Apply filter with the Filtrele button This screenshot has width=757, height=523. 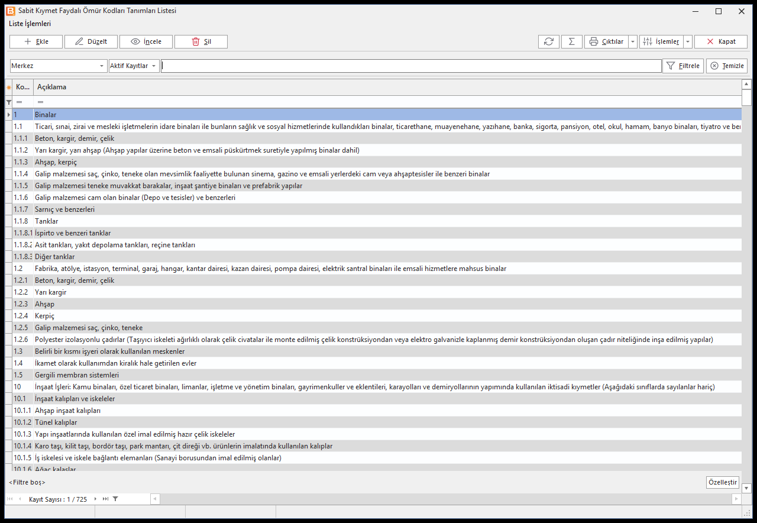[x=683, y=66]
